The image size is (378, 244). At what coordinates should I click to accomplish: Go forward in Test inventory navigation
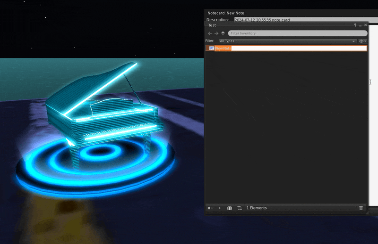coord(216,33)
